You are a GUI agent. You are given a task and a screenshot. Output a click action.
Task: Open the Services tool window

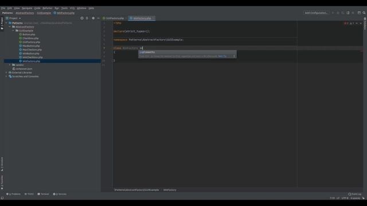(60, 194)
